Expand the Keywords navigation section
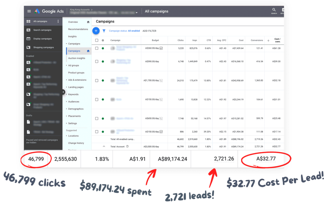The image size is (324, 204). (x=73, y=94)
